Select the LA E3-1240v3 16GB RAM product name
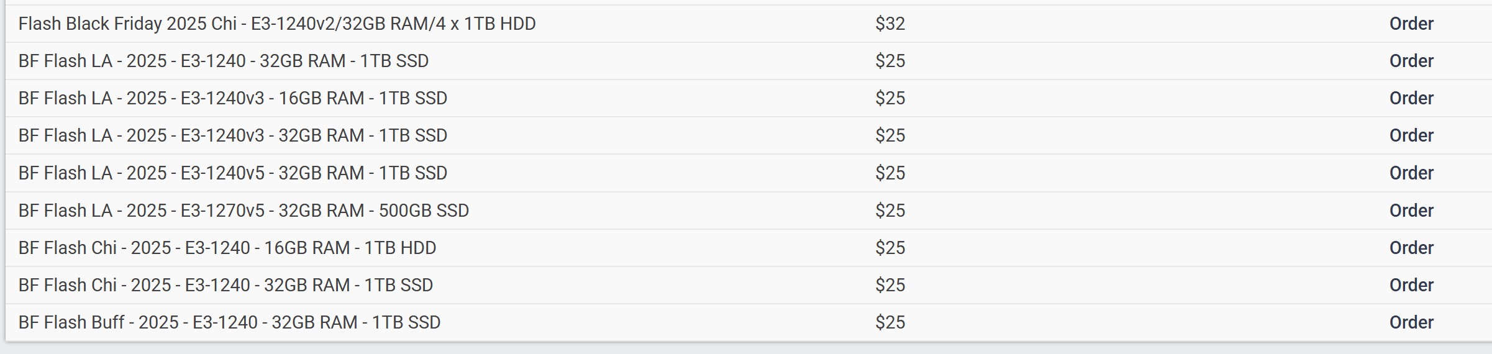The image size is (1492, 354). (x=233, y=98)
